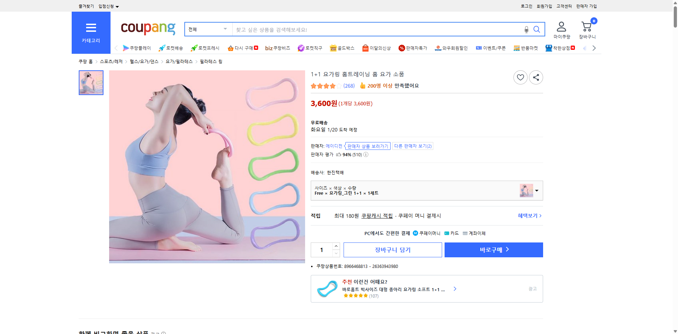This screenshot has width=678, height=334.
Task: Open the 사이즈 × 색상 × 수량 option selector
Action: [x=427, y=191]
